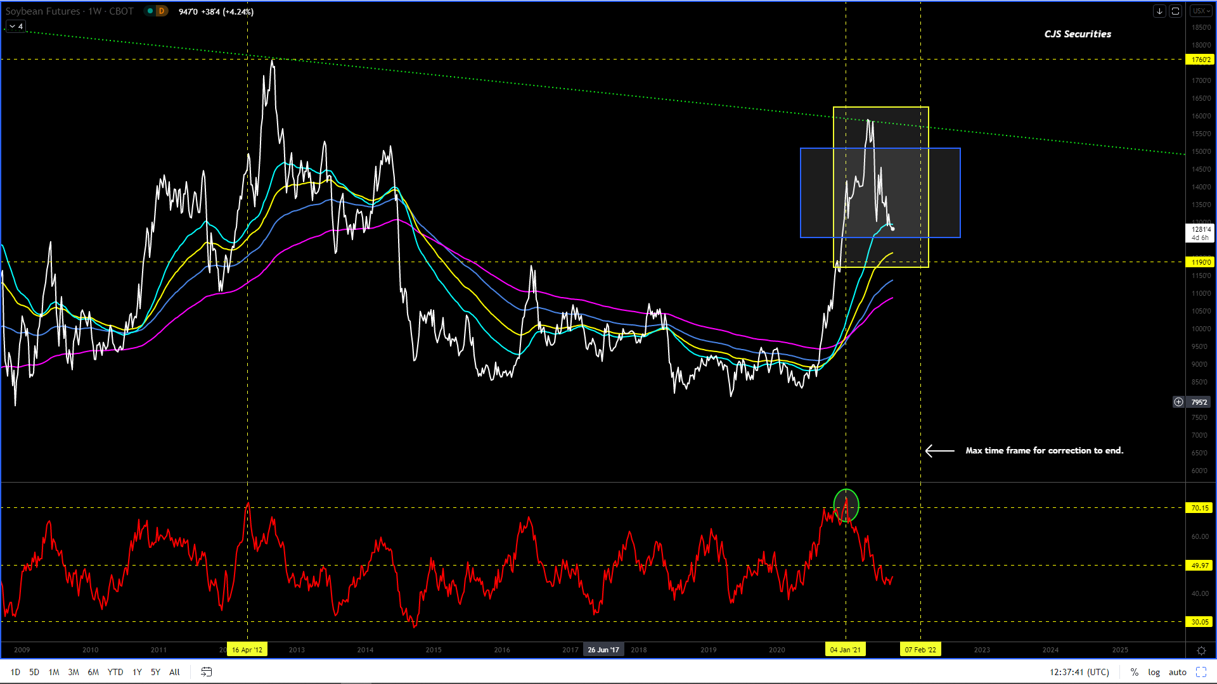Click the down arrow pane button
This screenshot has height=684, width=1217.
pyautogui.click(x=1159, y=11)
